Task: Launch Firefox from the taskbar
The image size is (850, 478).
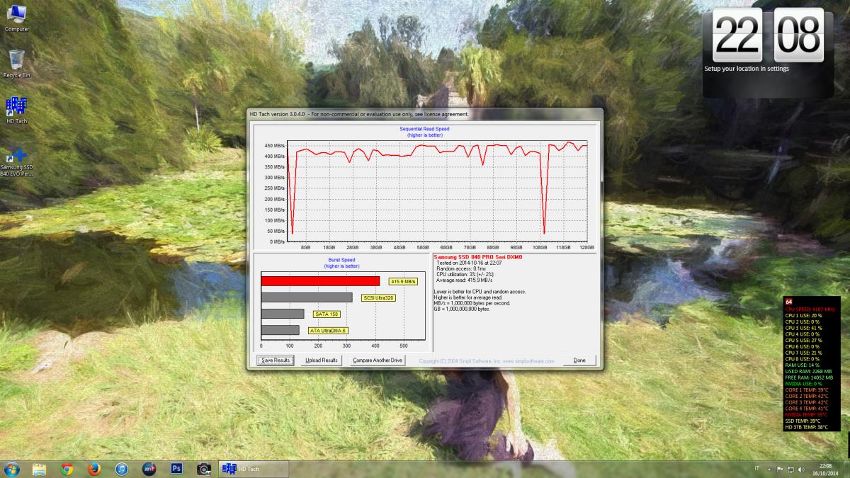Action: 94,469
